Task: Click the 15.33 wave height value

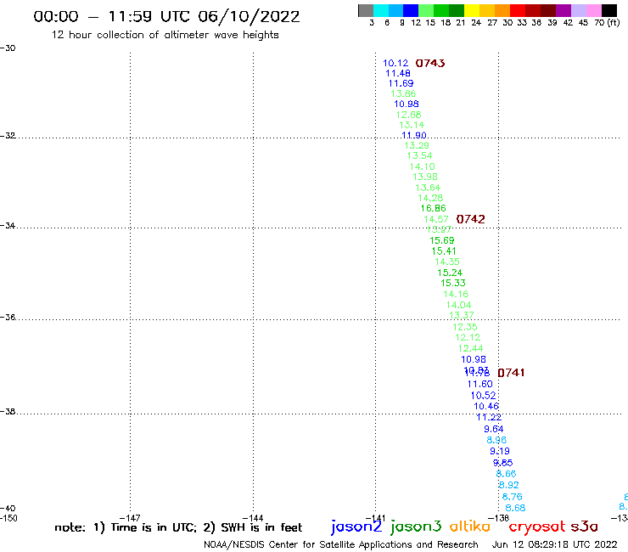Action: [x=453, y=283]
